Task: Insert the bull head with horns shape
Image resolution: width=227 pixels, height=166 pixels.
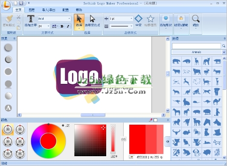Action: tap(176, 132)
